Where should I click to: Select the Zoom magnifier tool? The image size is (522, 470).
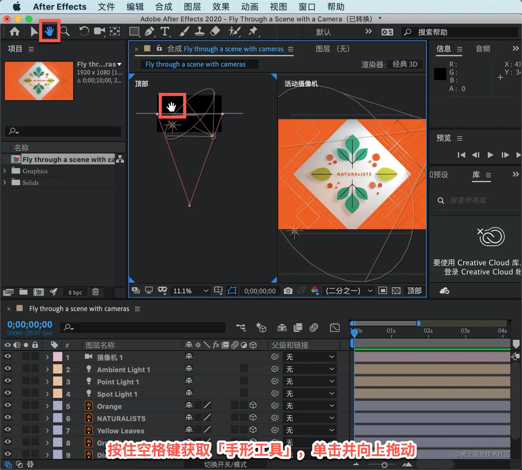tap(65, 32)
